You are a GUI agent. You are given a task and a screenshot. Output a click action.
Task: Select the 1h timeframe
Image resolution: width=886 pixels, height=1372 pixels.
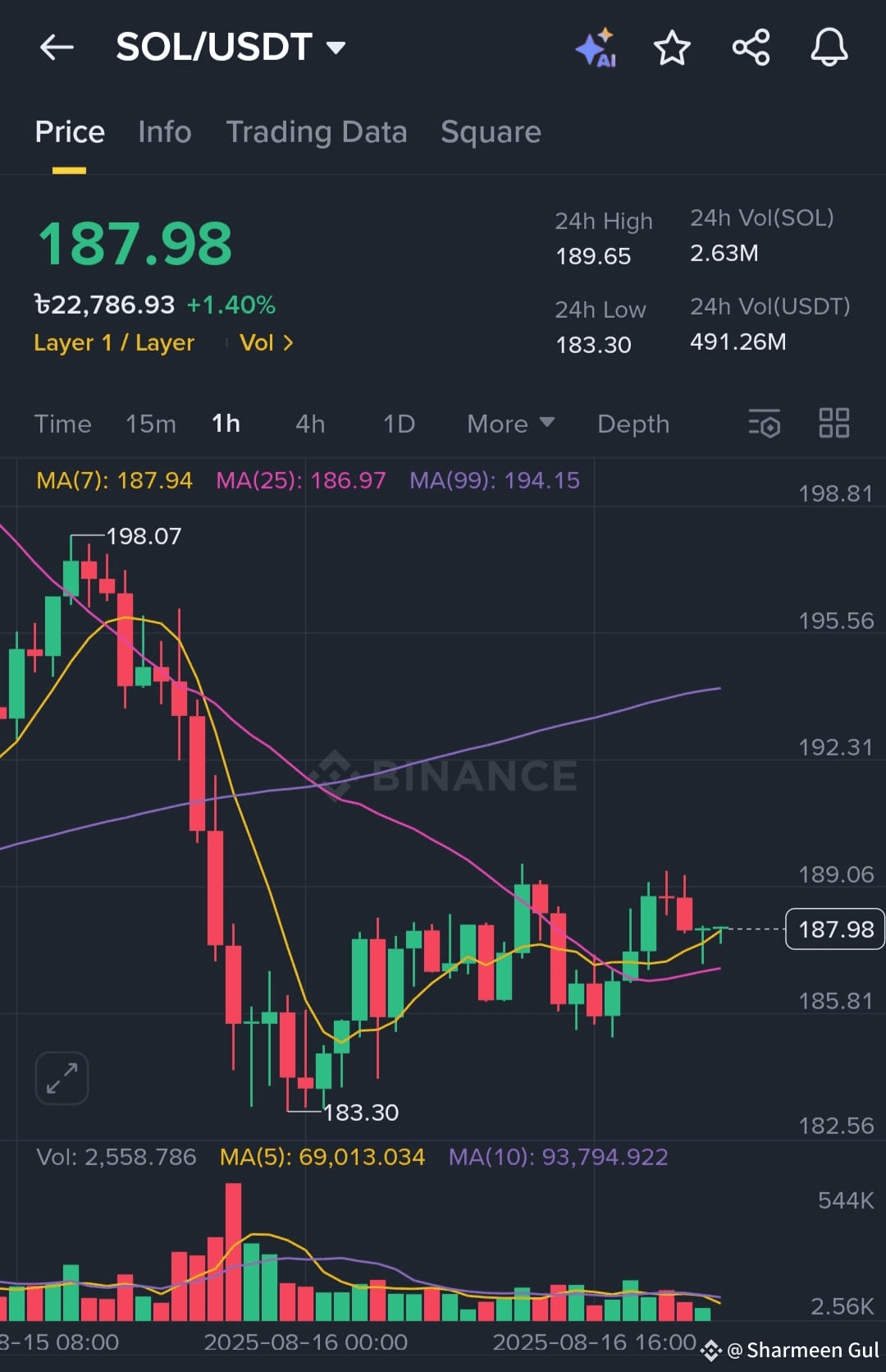(226, 424)
